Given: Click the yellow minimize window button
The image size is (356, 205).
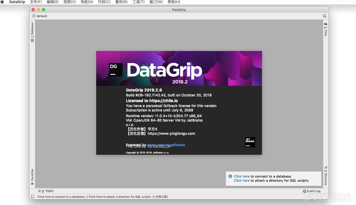Looking at the screenshot, I should point(38,10).
